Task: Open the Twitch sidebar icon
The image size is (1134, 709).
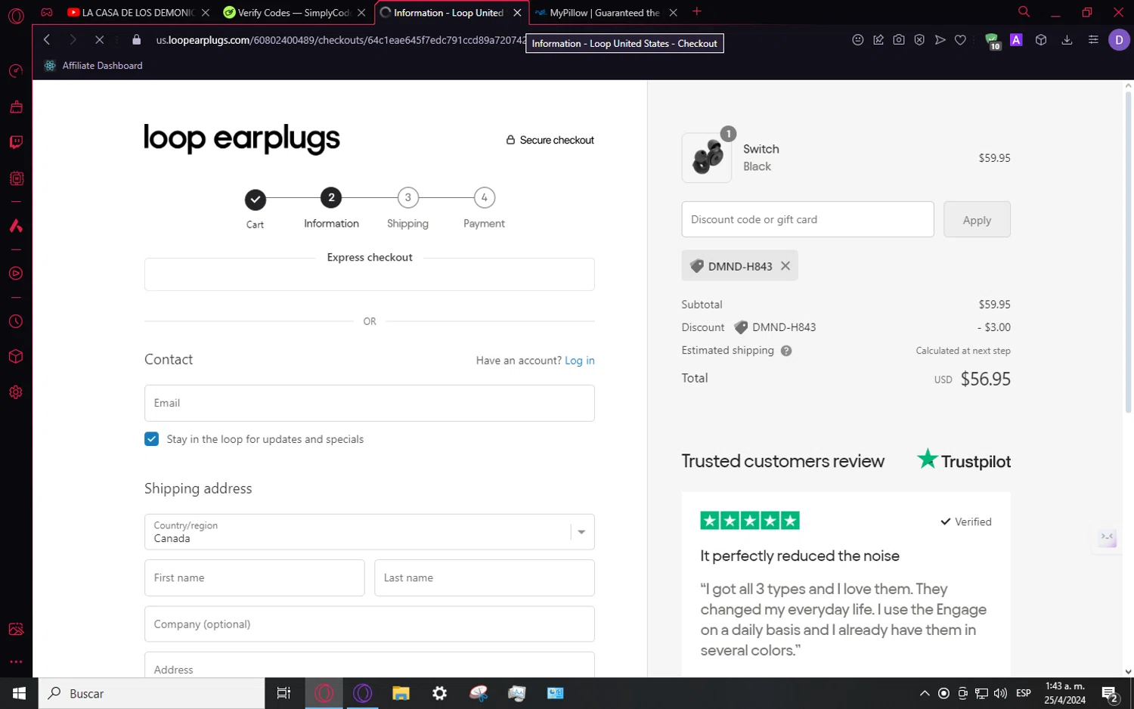Action: point(16,142)
